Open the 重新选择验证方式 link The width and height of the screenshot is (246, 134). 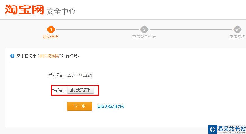point(111,107)
